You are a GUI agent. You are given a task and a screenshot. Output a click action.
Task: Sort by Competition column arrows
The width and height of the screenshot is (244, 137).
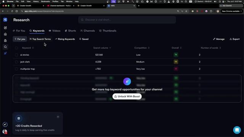pos(149,48)
